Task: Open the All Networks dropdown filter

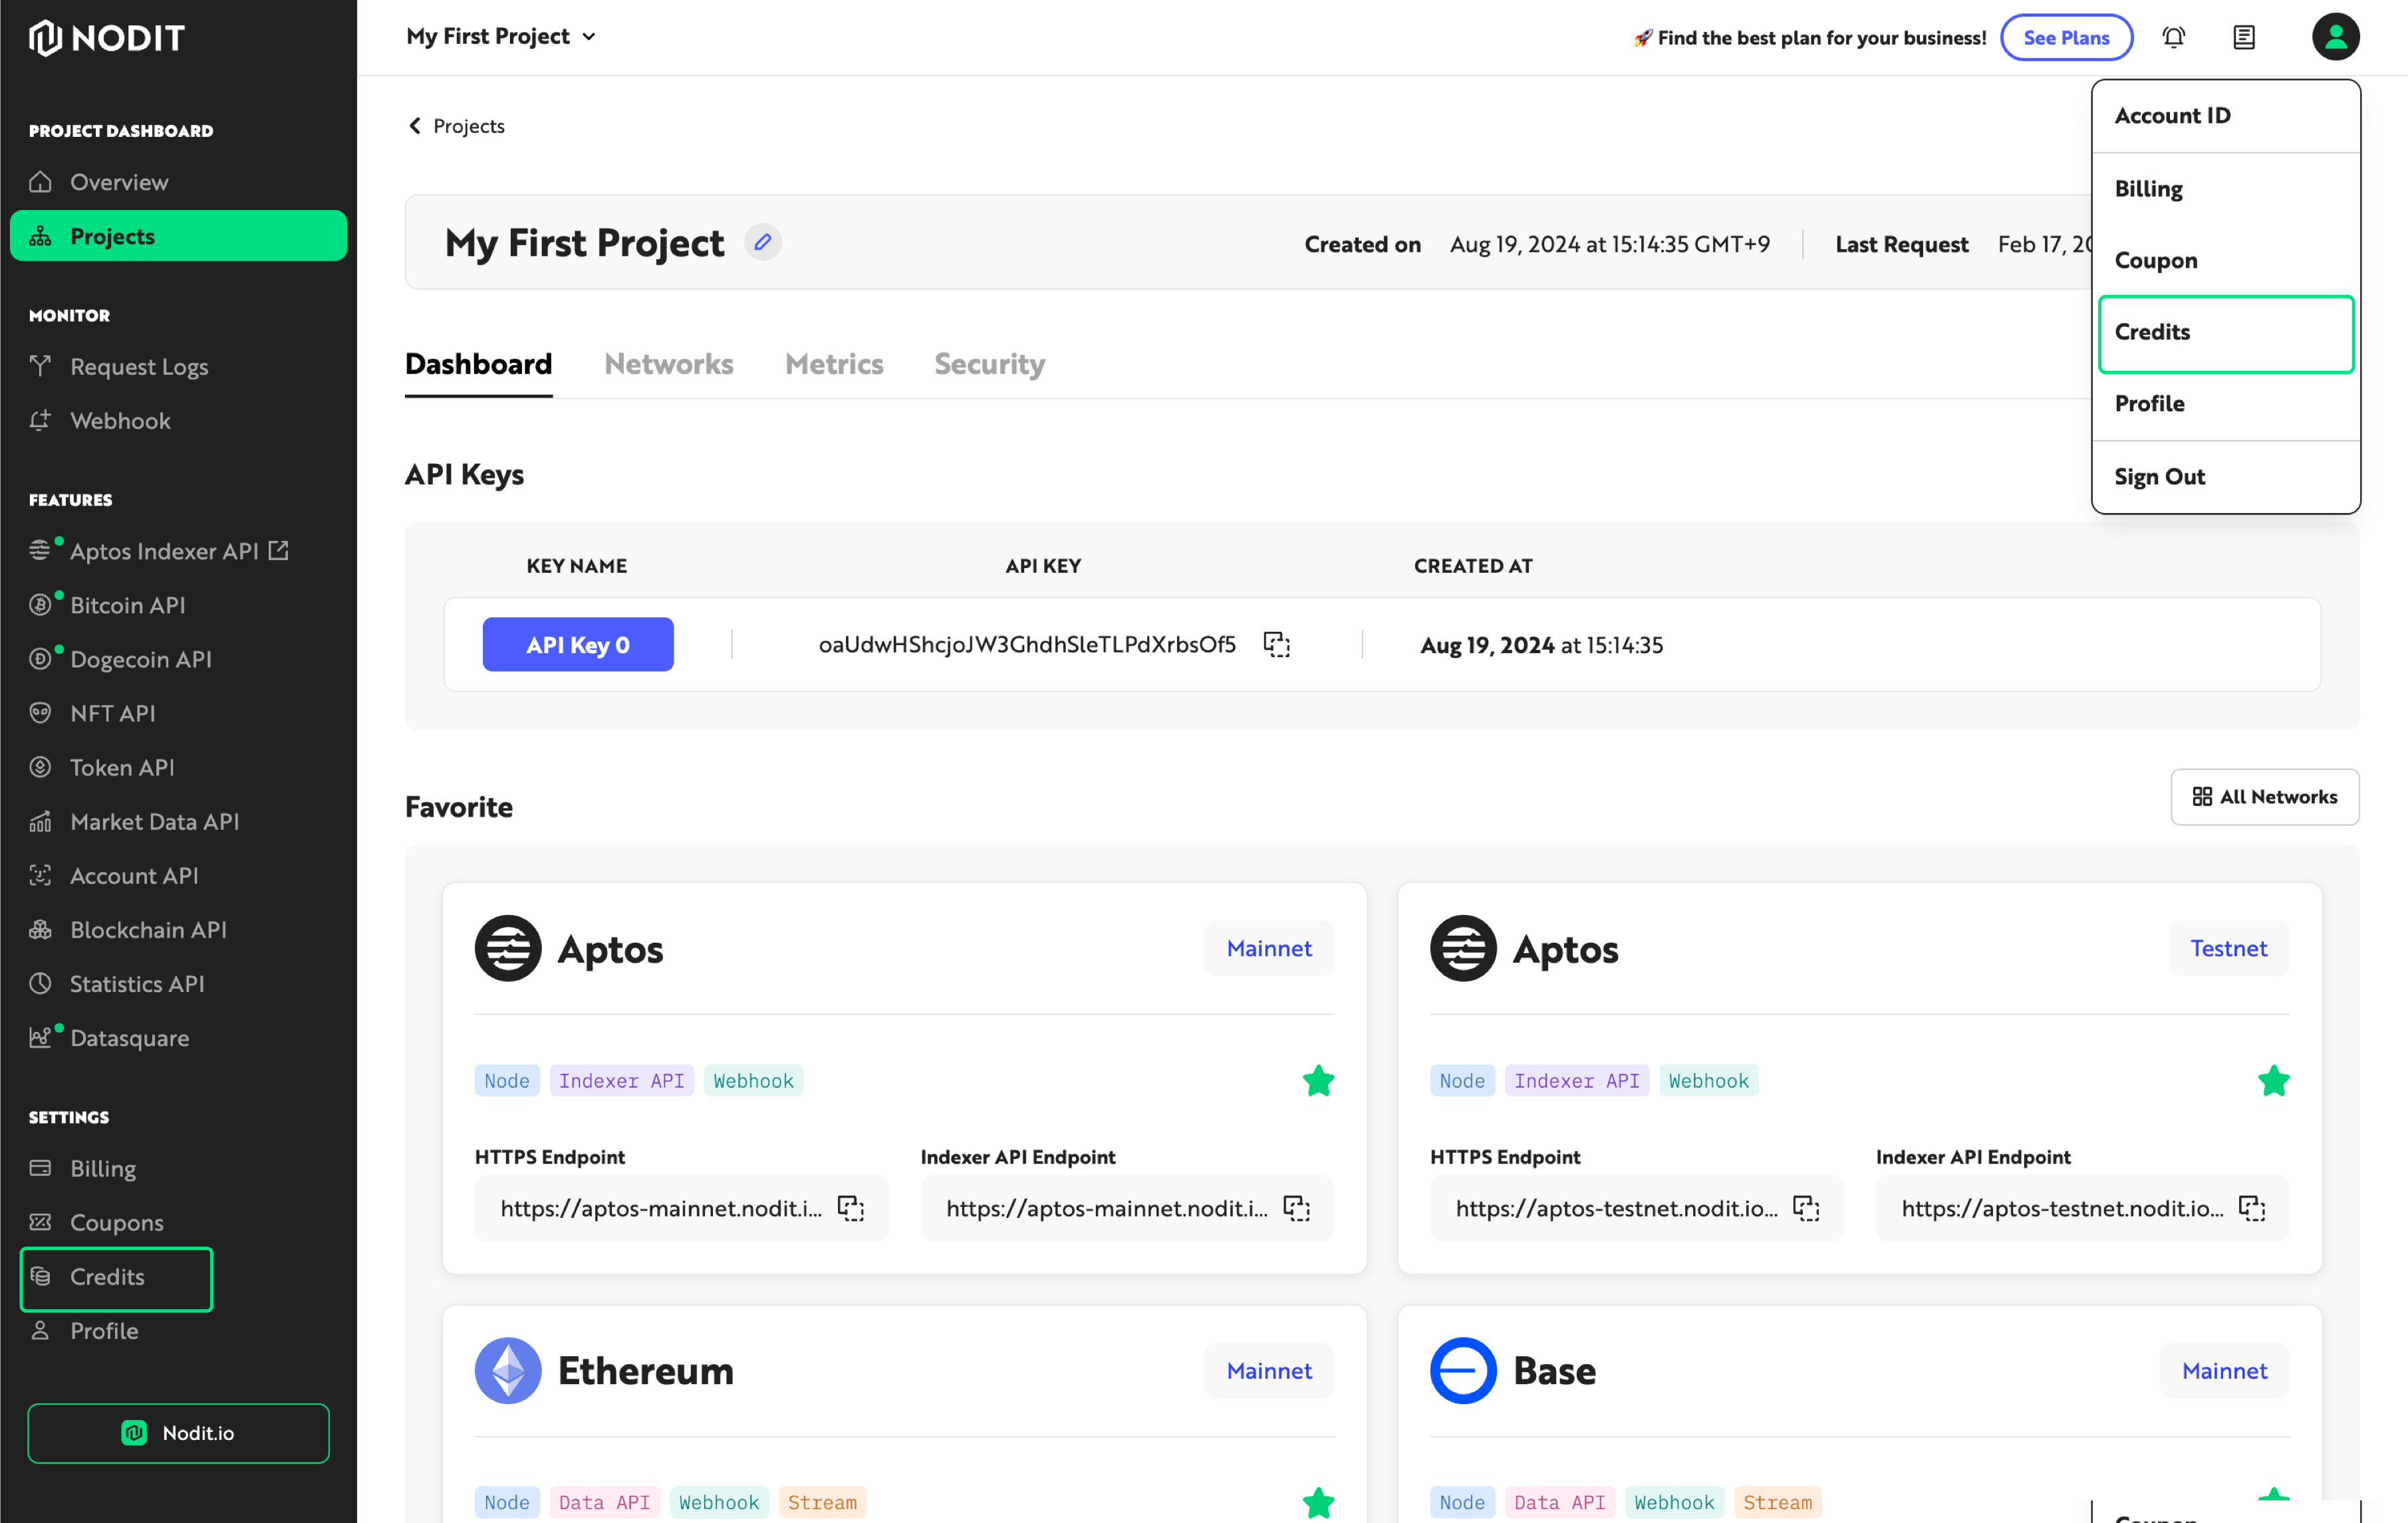Action: pyautogui.click(x=2266, y=798)
